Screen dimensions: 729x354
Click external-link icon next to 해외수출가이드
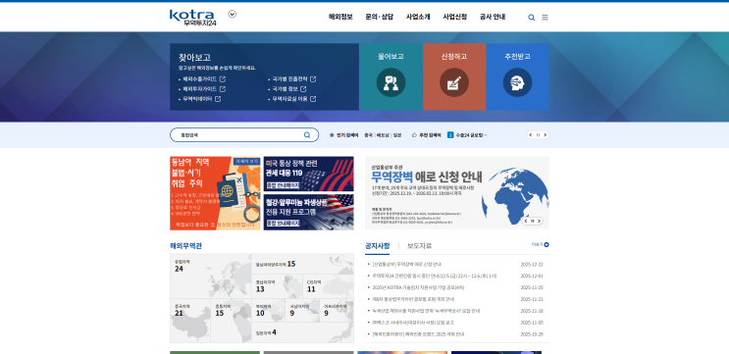[x=223, y=79]
